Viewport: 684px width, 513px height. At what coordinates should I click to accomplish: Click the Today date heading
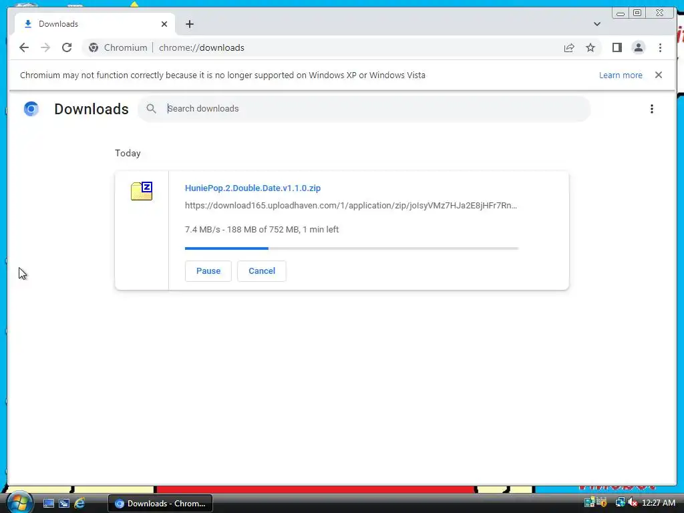pyautogui.click(x=128, y=153)
